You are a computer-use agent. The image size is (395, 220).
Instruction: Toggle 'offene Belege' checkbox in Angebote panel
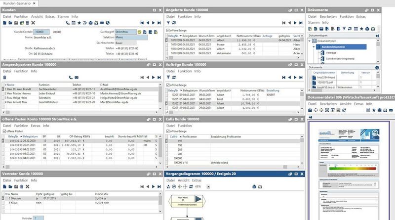tap(168, 30)
